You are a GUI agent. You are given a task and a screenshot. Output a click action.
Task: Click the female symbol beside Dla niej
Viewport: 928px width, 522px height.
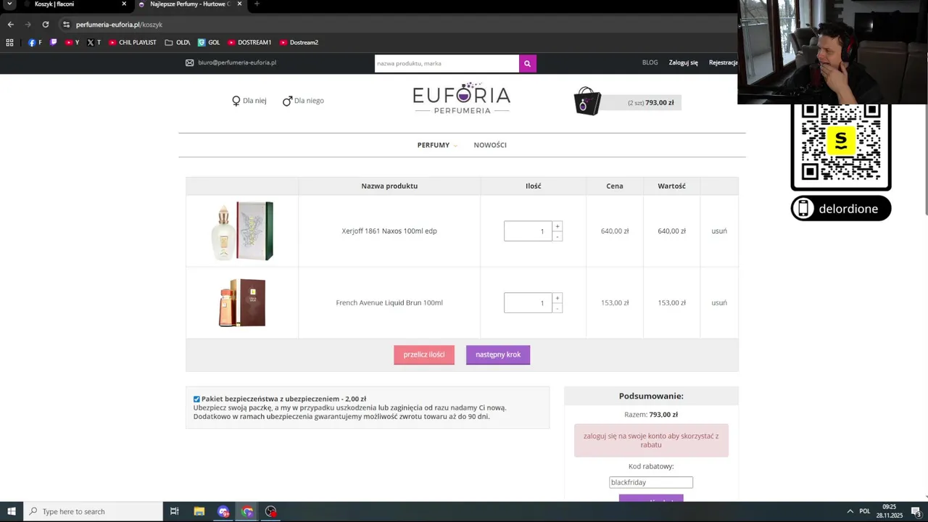[236, 101]
